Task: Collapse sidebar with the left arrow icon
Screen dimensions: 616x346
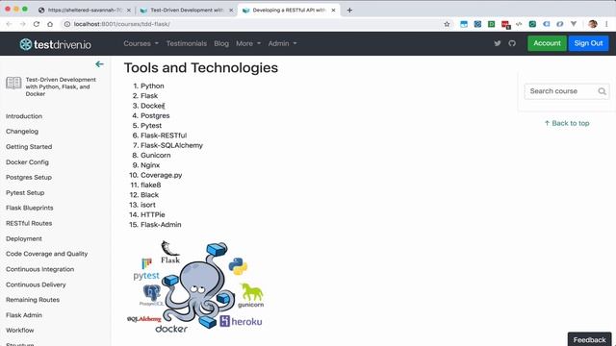Action: pyautogui.click(x=99, y=64)
